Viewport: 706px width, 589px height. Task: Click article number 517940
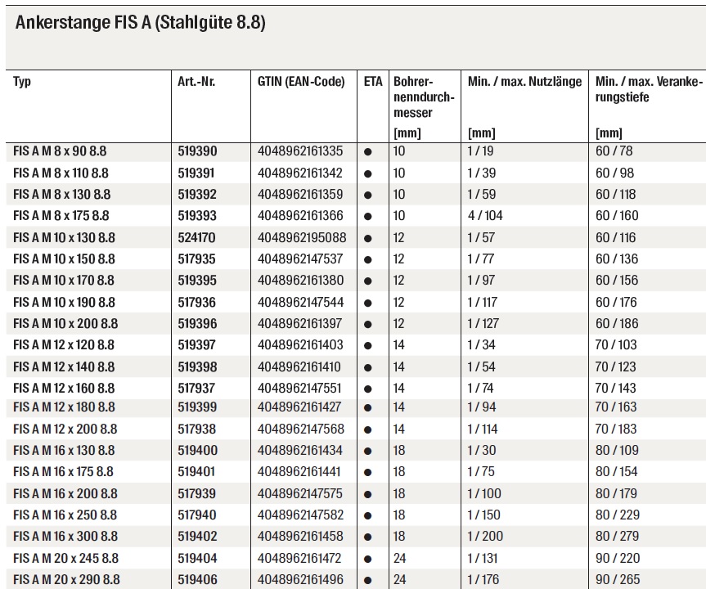point(197,515)
